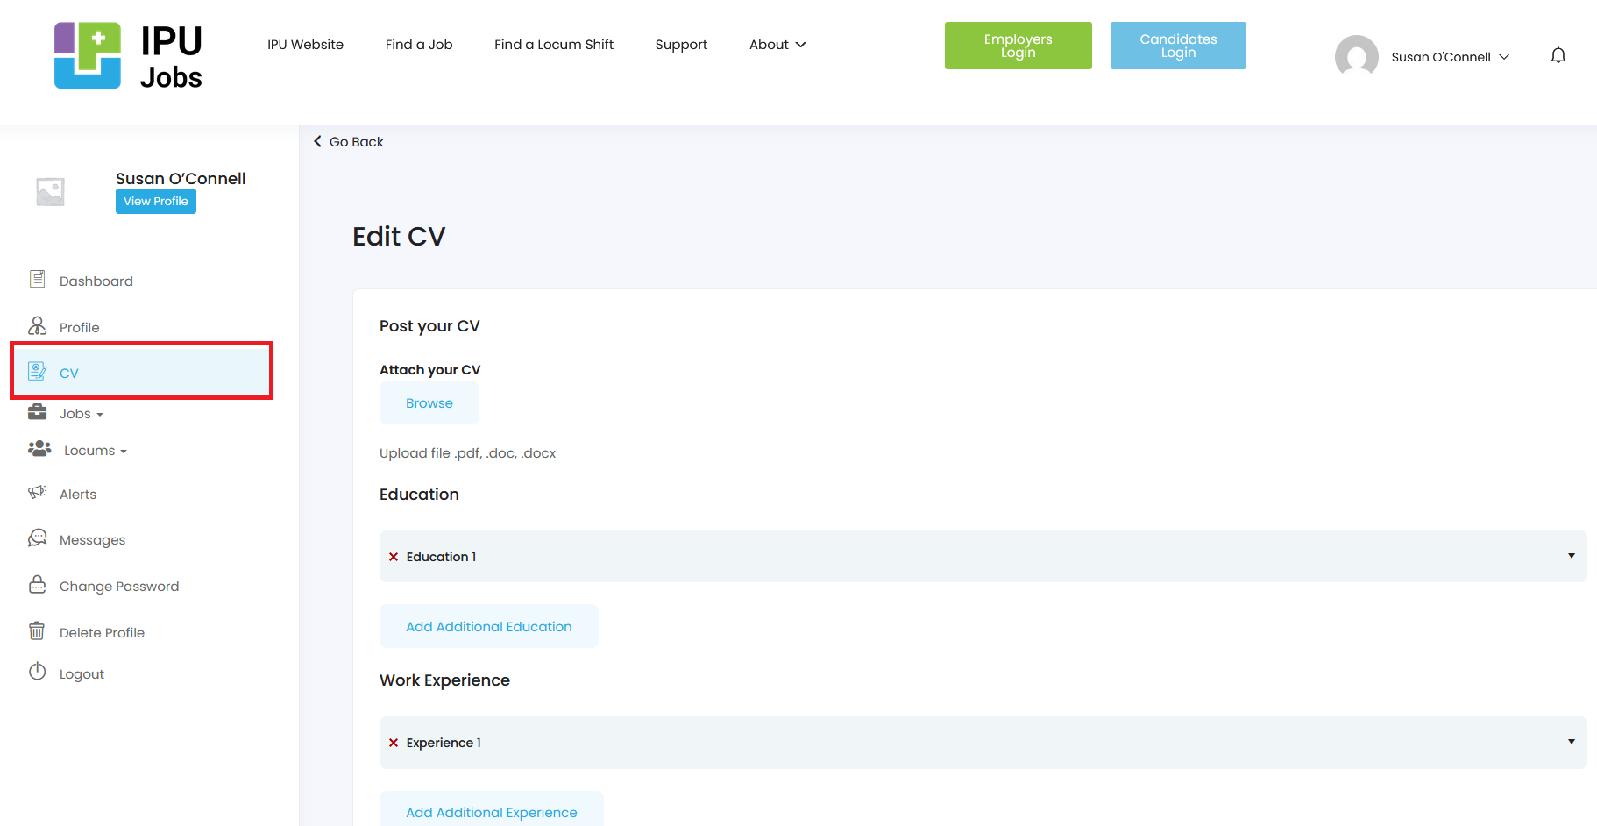Screen dimensions: 1597x826
Task: Open Alerts via megaphone icon
Action: coord(37,493)
